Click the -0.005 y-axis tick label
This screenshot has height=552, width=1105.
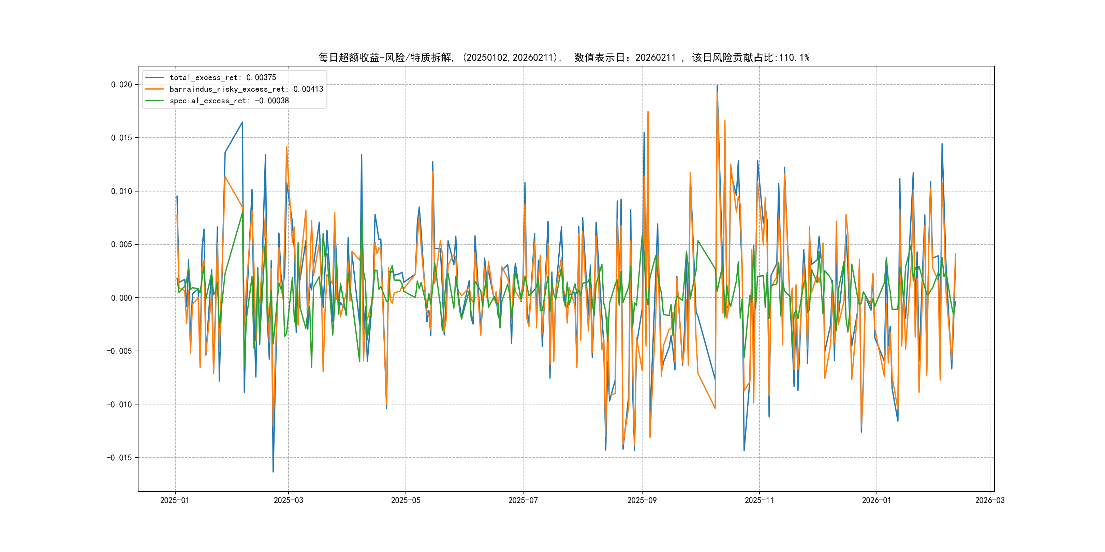(119, 351)
